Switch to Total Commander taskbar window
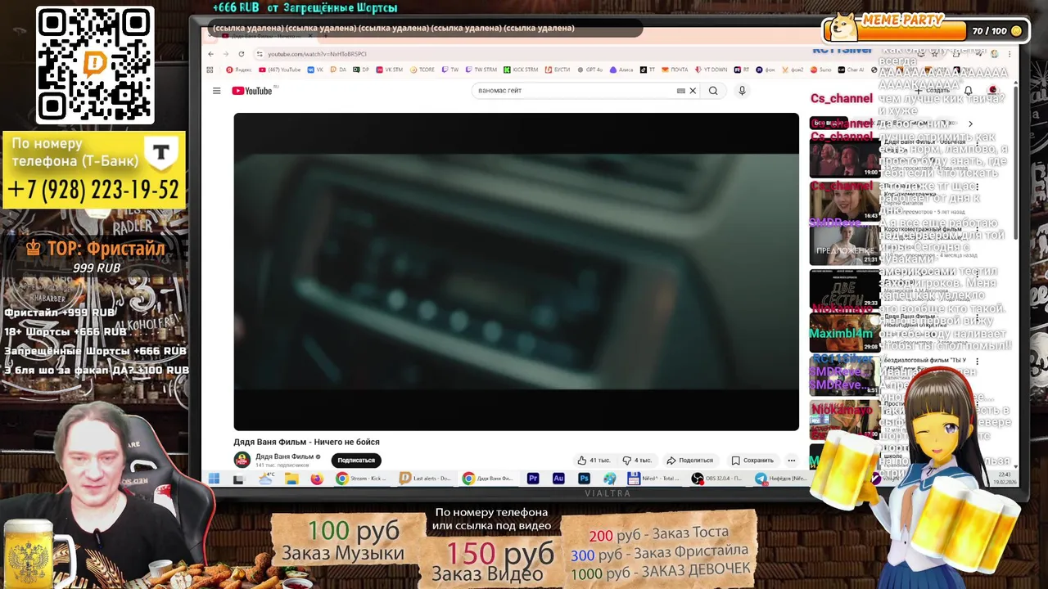Screen dimensions: 1048x589 (x=654, y=479)
